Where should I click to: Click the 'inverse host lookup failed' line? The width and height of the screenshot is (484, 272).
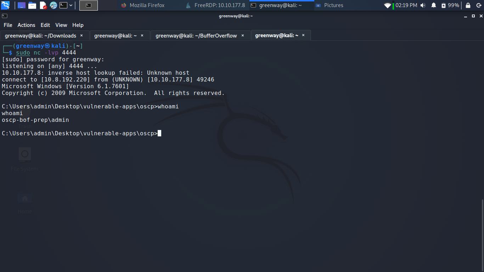click(96, 73)
